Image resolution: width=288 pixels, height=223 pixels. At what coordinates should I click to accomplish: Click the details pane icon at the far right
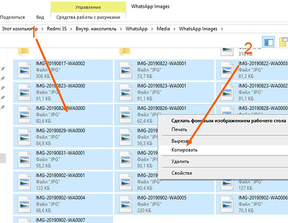(x=283, y=42)
